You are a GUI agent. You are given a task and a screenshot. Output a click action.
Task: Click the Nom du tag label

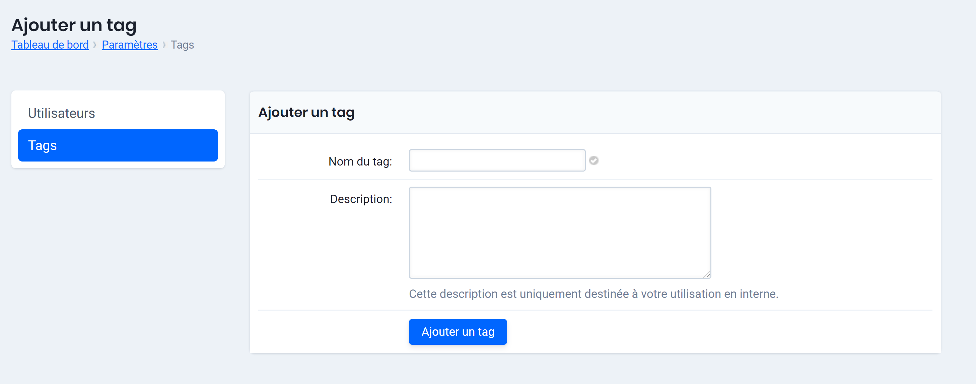coord(360,161)
